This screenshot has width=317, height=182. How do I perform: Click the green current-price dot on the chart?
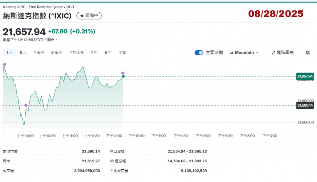pyautogui.click(x=123, y=76)
